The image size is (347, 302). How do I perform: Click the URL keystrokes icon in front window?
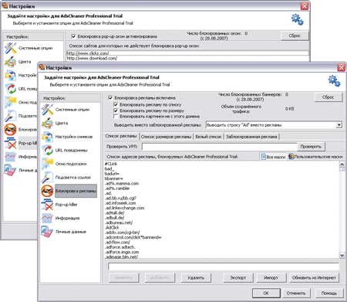(47, 151)
